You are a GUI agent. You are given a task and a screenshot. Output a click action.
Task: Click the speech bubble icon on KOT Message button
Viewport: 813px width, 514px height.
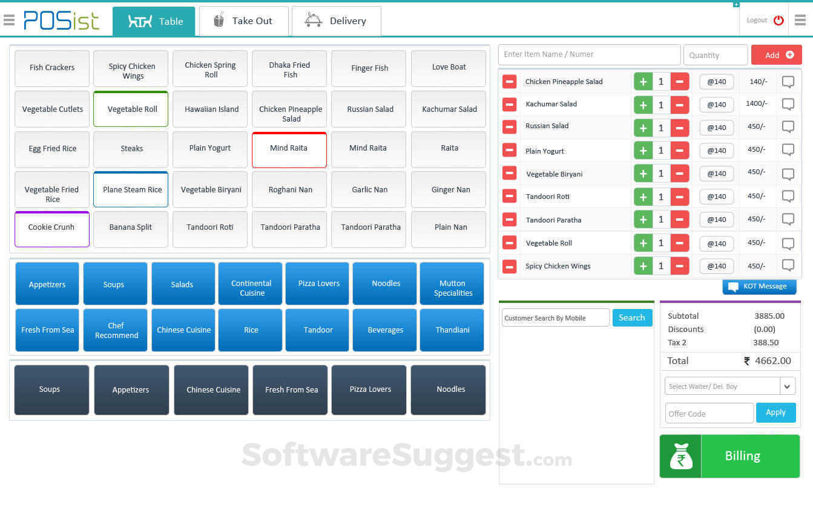pyautogui.click(x=734, y=287)
